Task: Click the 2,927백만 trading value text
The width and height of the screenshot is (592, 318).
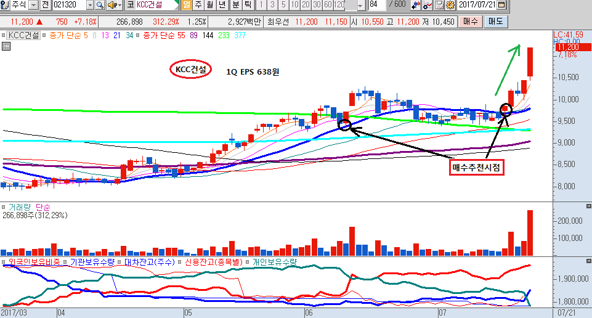Action: (245, 22)
